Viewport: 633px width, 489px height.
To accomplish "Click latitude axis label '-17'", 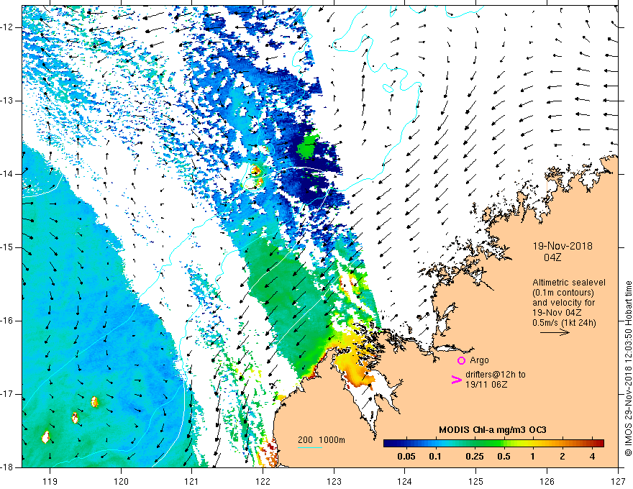I will click(7, 394).
